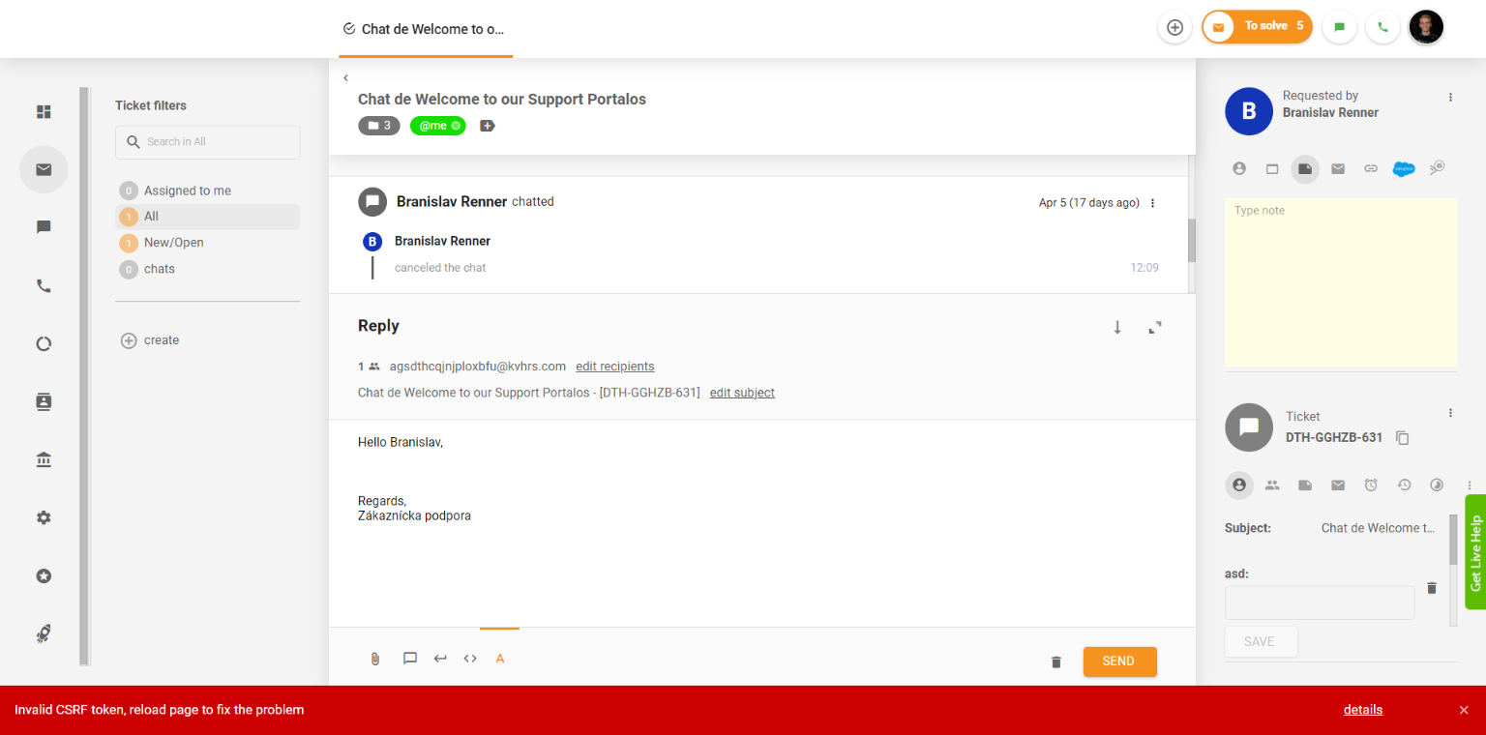The image size is (1486, 735).
Task: Delete the reply draft trash icon
Action: tap(1056, 662)
